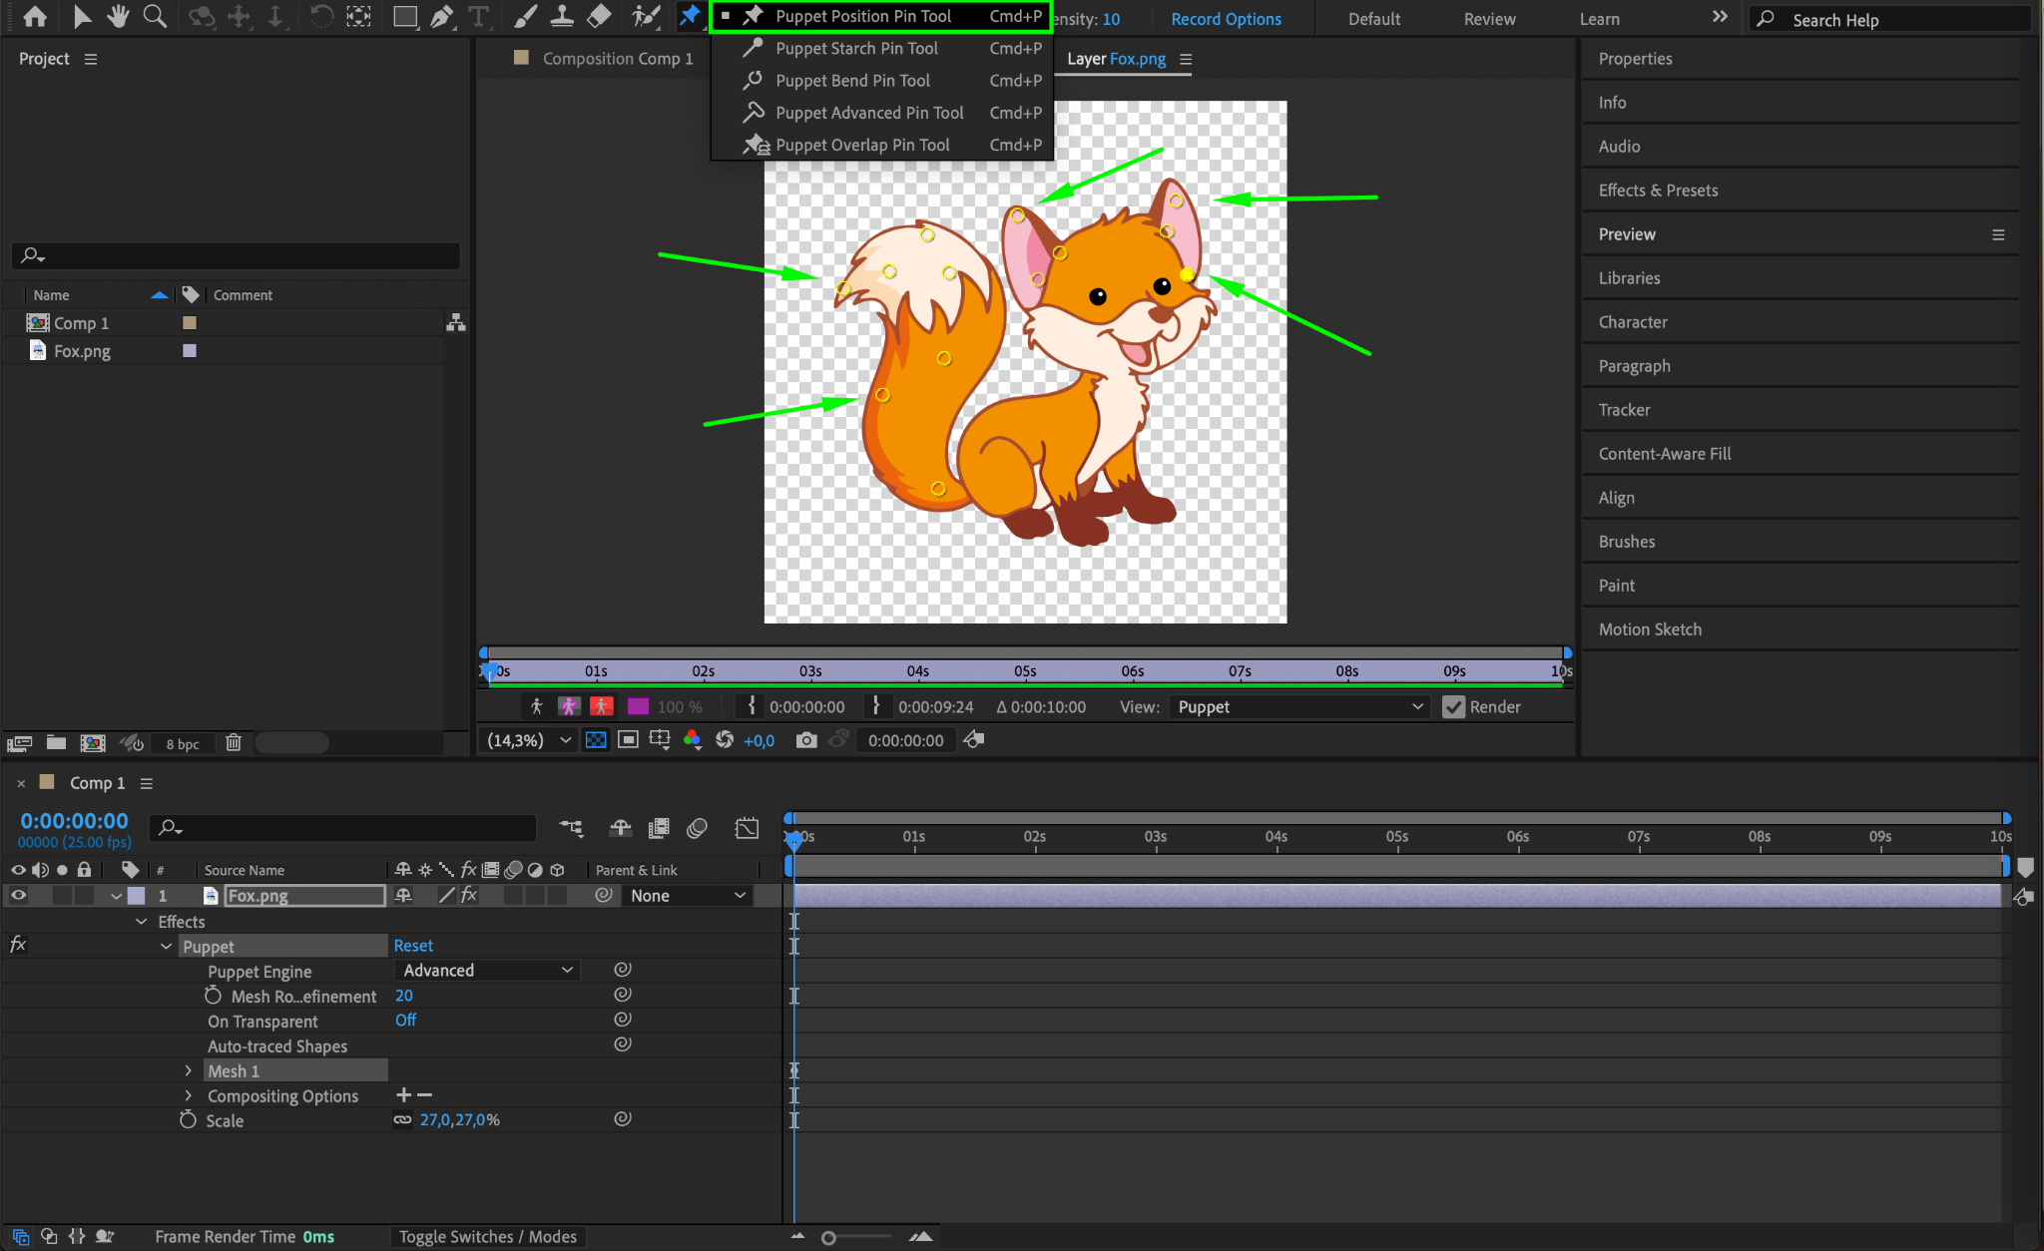Open the View Puppet dropdown

click(x=1299, y=707)
